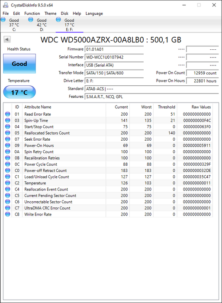Click the status orb for UltraDMA CRC Error Count
The image size is (222, 303).
click(x=8, y=208)
